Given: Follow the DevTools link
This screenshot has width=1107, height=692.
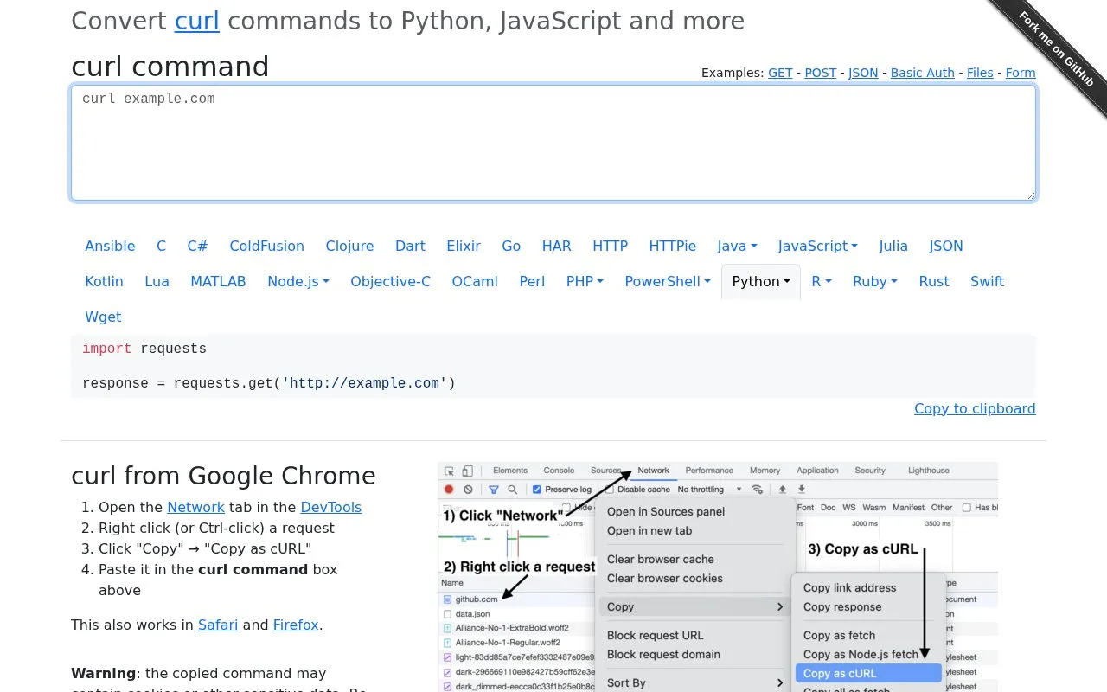Looking at the screenshot, I should click(331, 507).
